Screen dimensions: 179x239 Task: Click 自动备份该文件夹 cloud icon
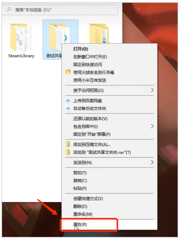(68, 108)
